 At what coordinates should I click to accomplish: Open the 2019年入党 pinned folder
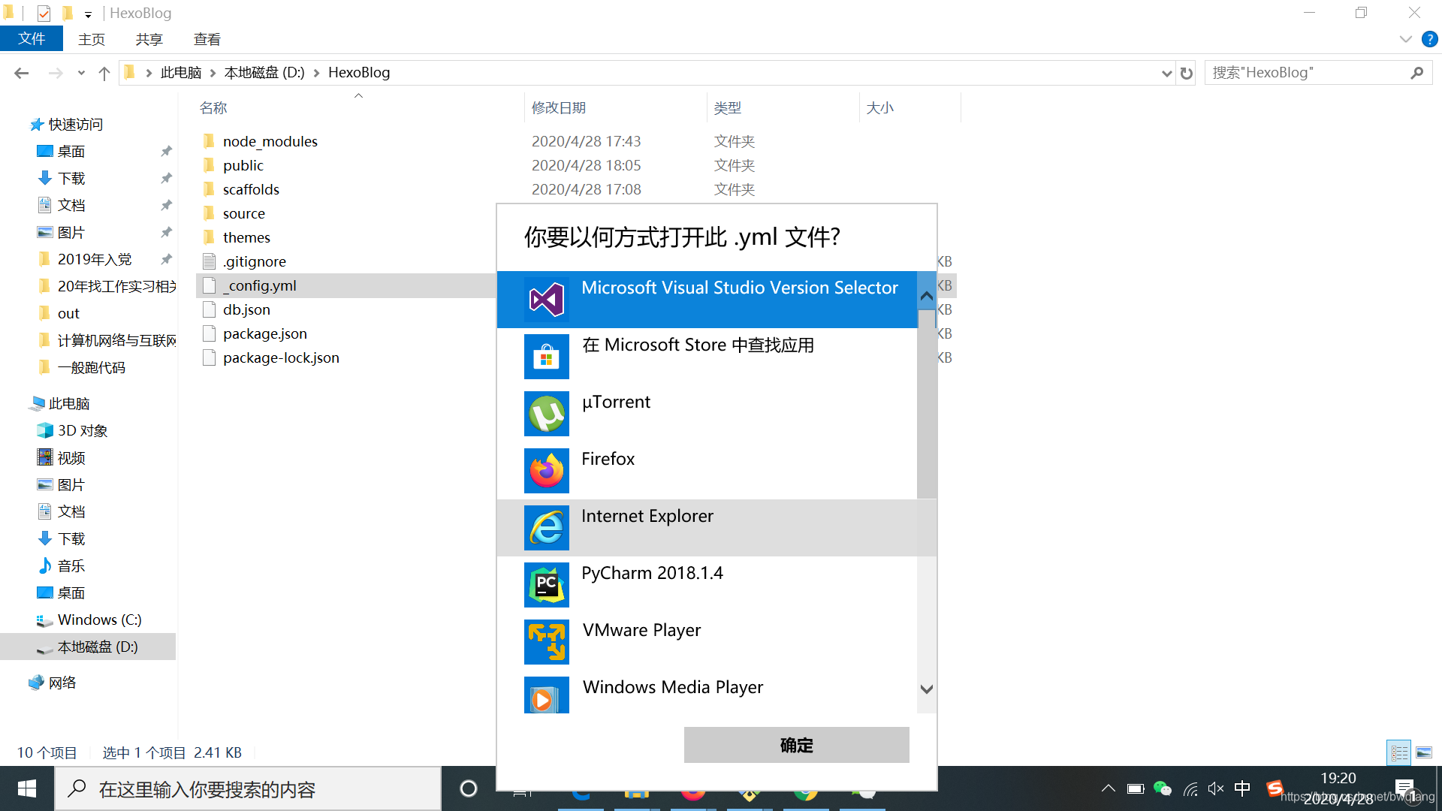pyautogui.click(x=95, y=260)
